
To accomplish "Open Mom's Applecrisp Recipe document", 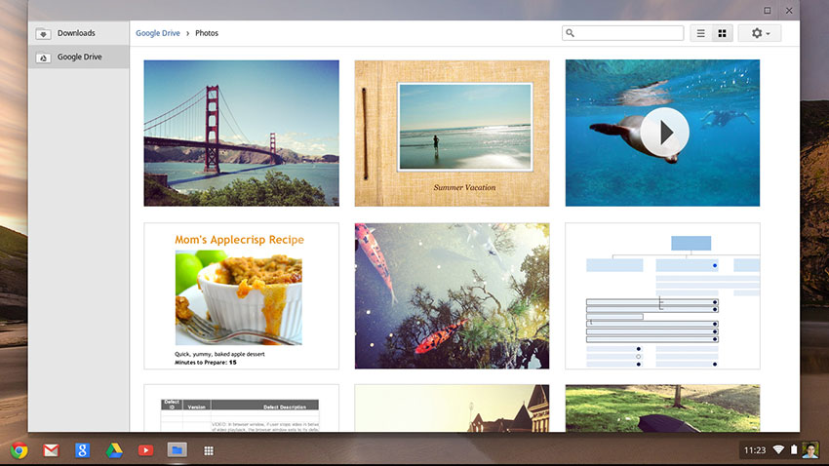I will (241, 295).
